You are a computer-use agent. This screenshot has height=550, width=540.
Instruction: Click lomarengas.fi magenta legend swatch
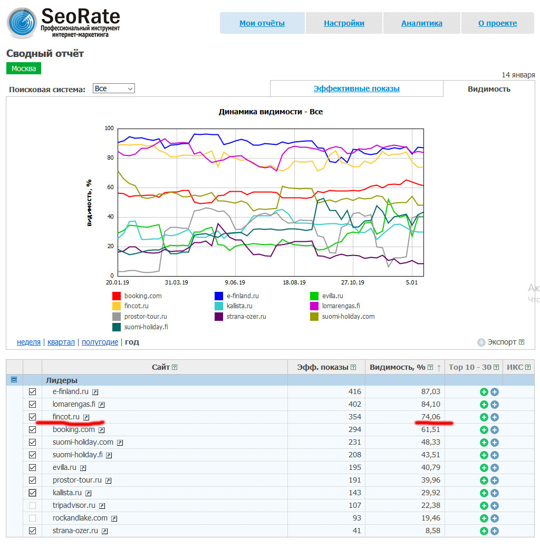coord(314,306)
